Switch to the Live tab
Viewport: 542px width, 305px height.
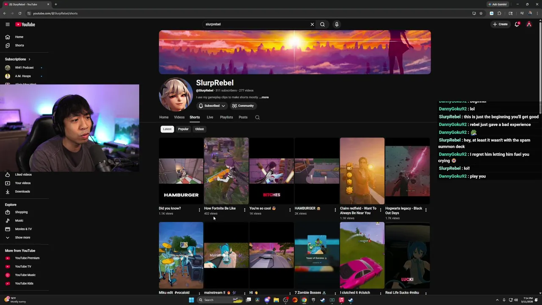[x=210, y=117]
